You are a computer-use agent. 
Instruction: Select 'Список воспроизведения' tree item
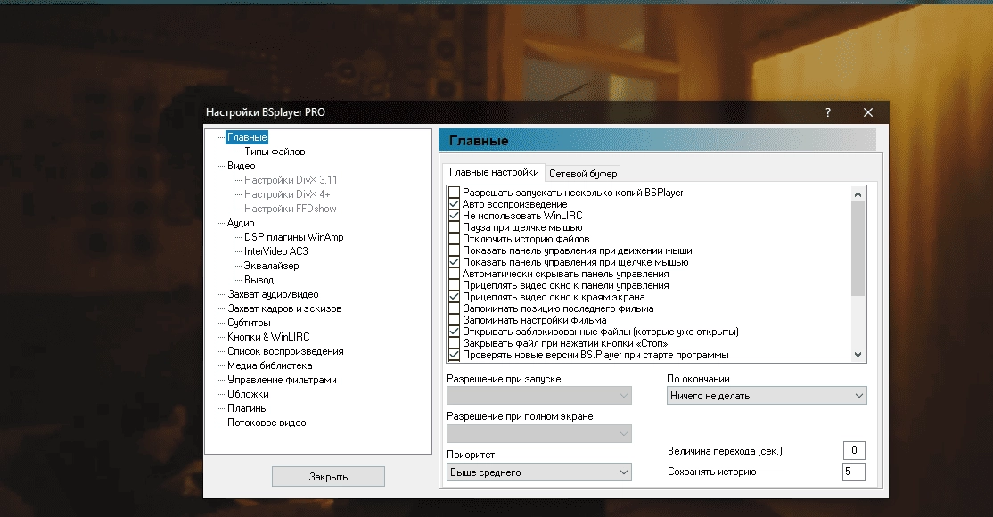pyautogui.click(x=285, y=351)
